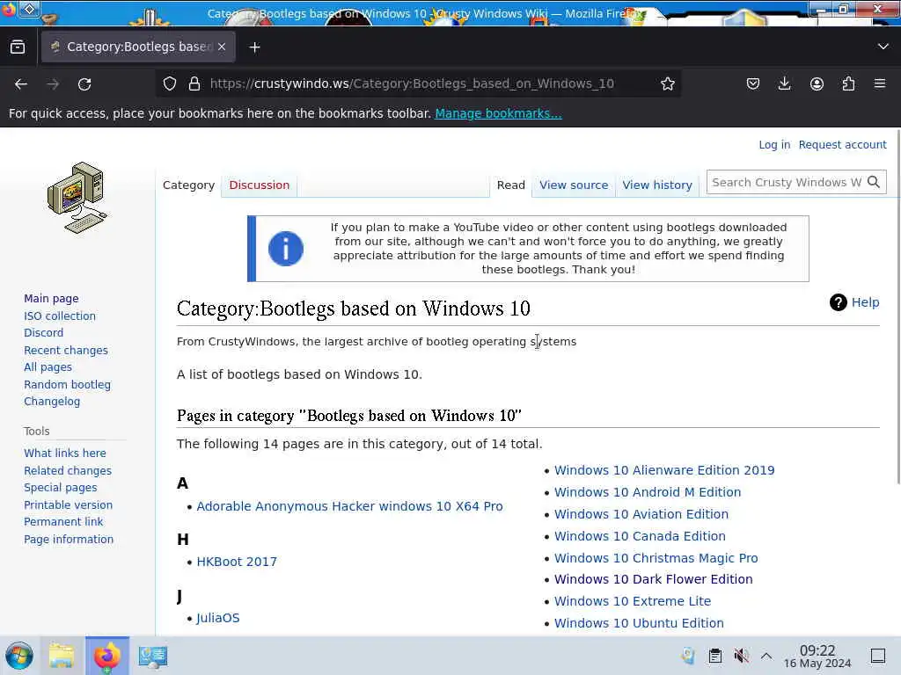The image size is (901, 675).
Task: Expand the list all tabs chevron
Action: click(883, 47)
